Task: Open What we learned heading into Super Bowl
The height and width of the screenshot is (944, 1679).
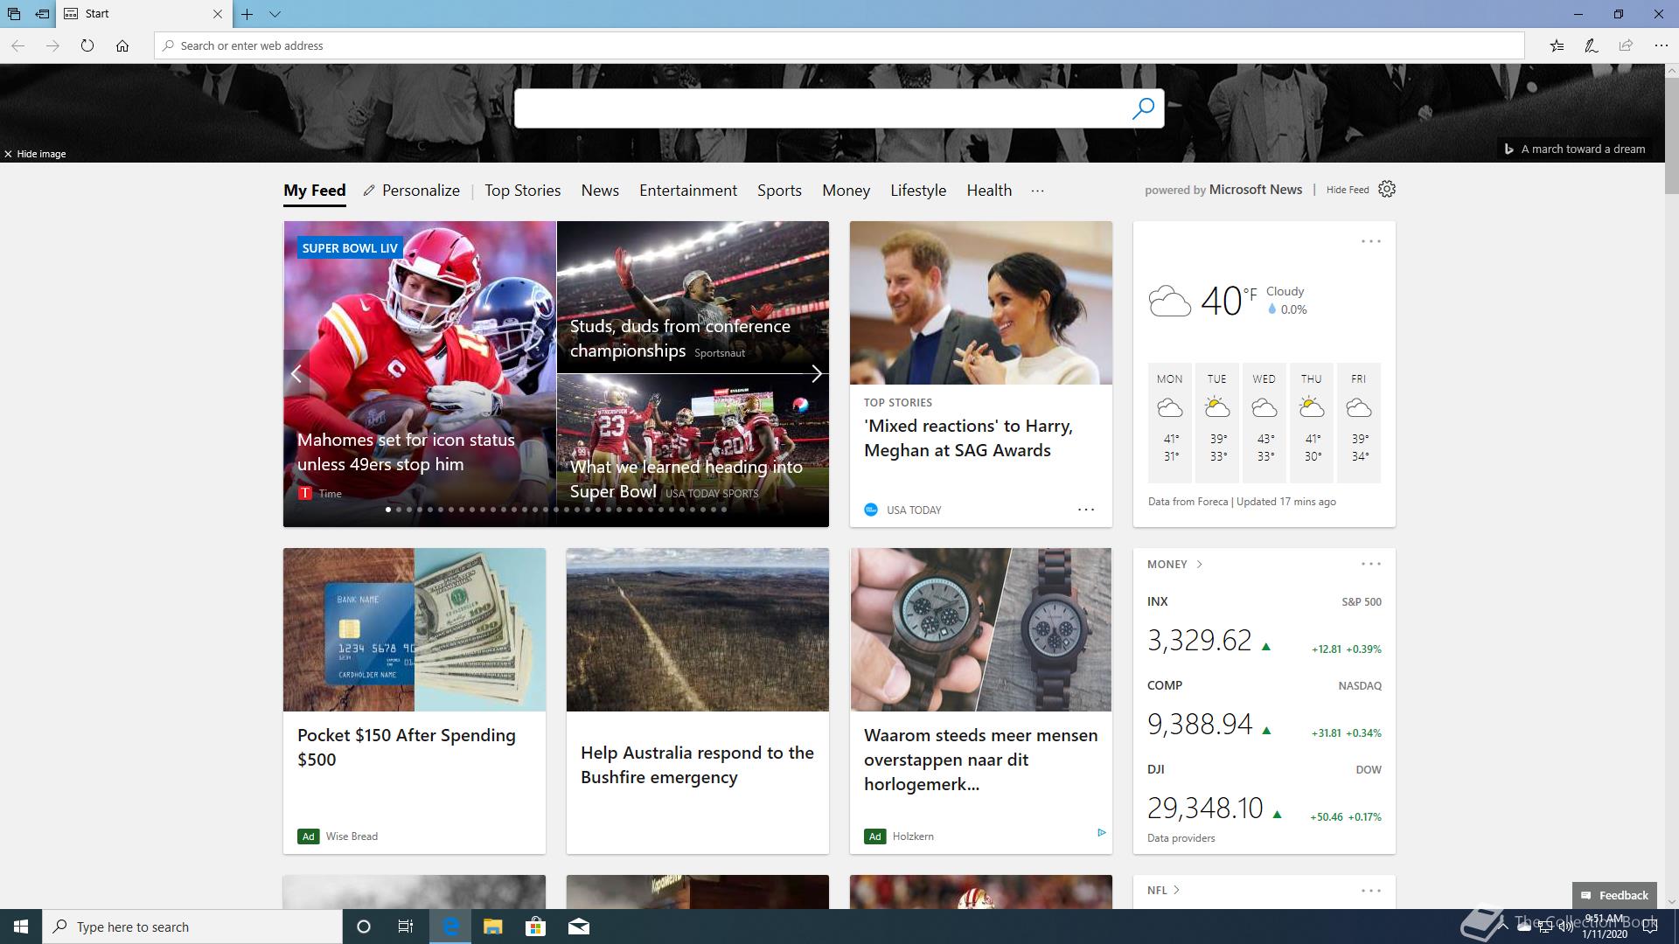Action: pos(686,479)
